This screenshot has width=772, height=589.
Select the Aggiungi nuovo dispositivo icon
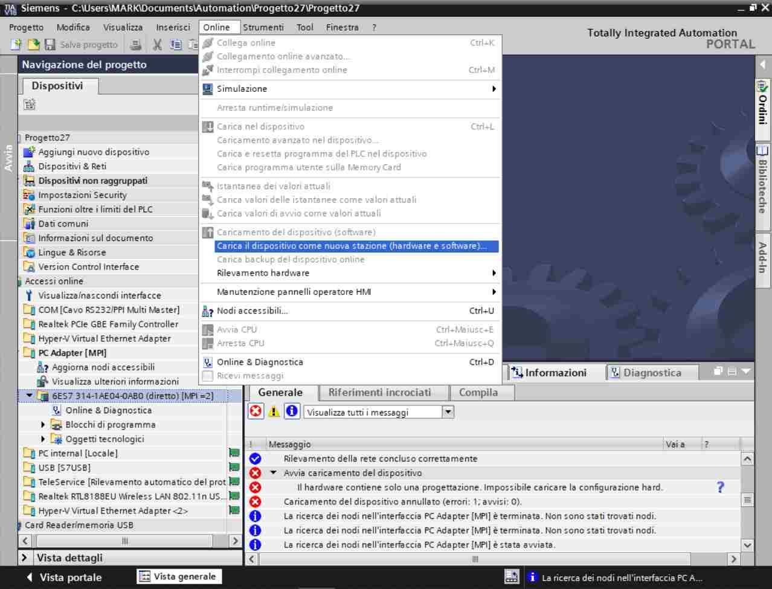pos(29,152)
